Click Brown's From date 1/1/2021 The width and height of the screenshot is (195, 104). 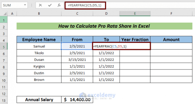pyautogui.click(x=77, y=80)
